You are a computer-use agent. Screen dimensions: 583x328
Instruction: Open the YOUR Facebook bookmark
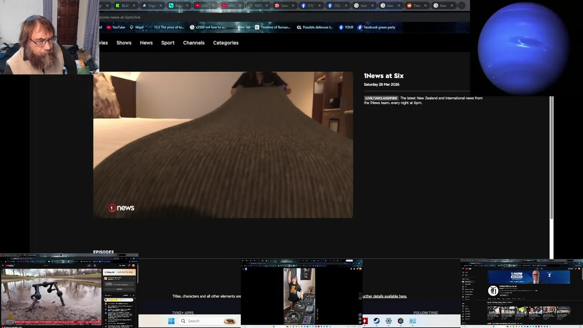click(346, 27)
